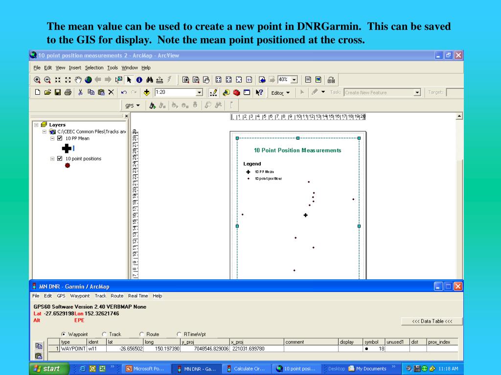Viewport: 501px width, 375px height.
Task: Click the Data Table toggle button
Action: pos(432,321)
